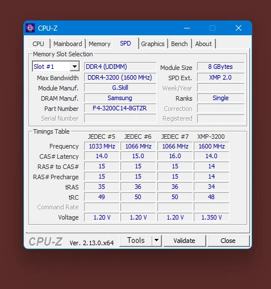The width and height of the screenshot is (271, 289).
Task: Open the About tab
Action: [x=203, y=44]
